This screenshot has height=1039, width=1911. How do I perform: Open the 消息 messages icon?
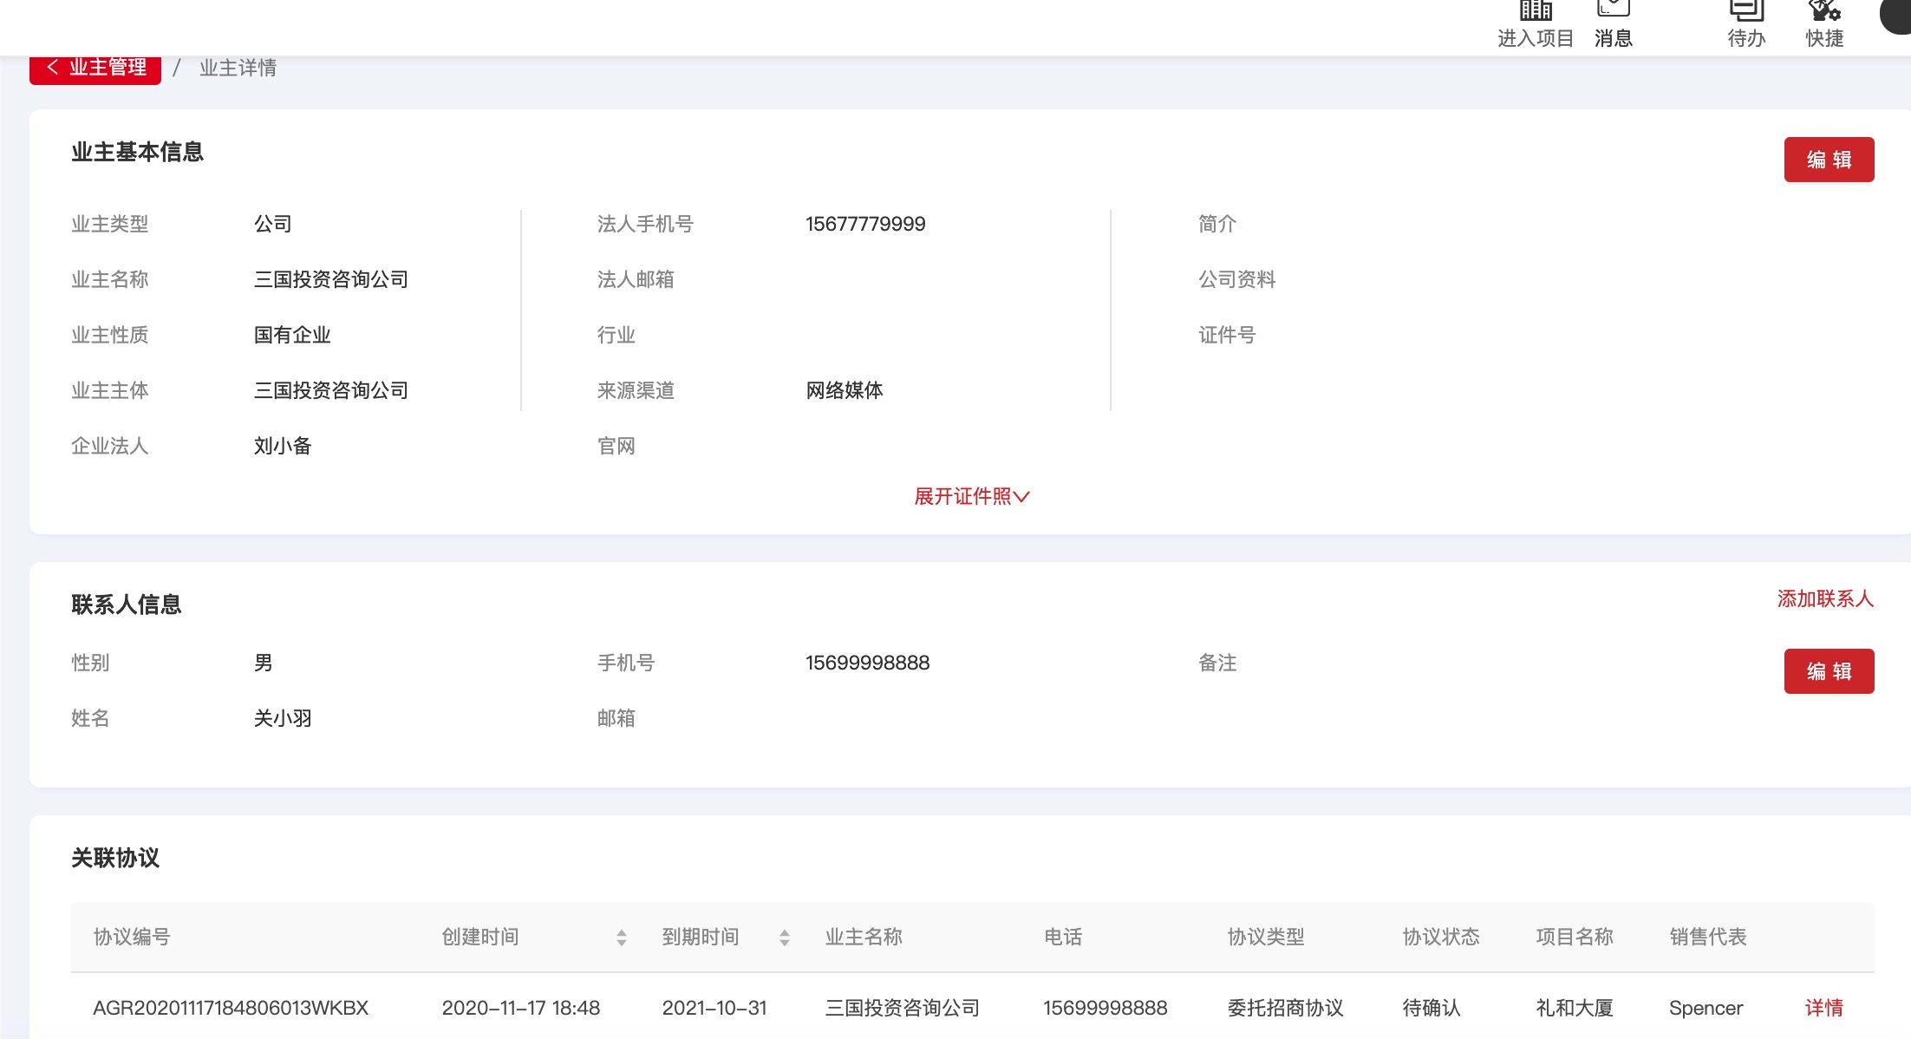1613,10
